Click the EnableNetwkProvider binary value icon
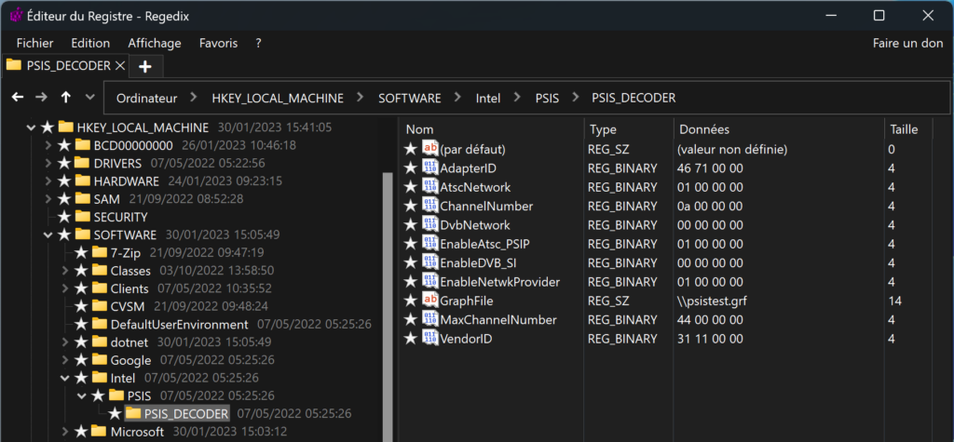 click(429, 282)
